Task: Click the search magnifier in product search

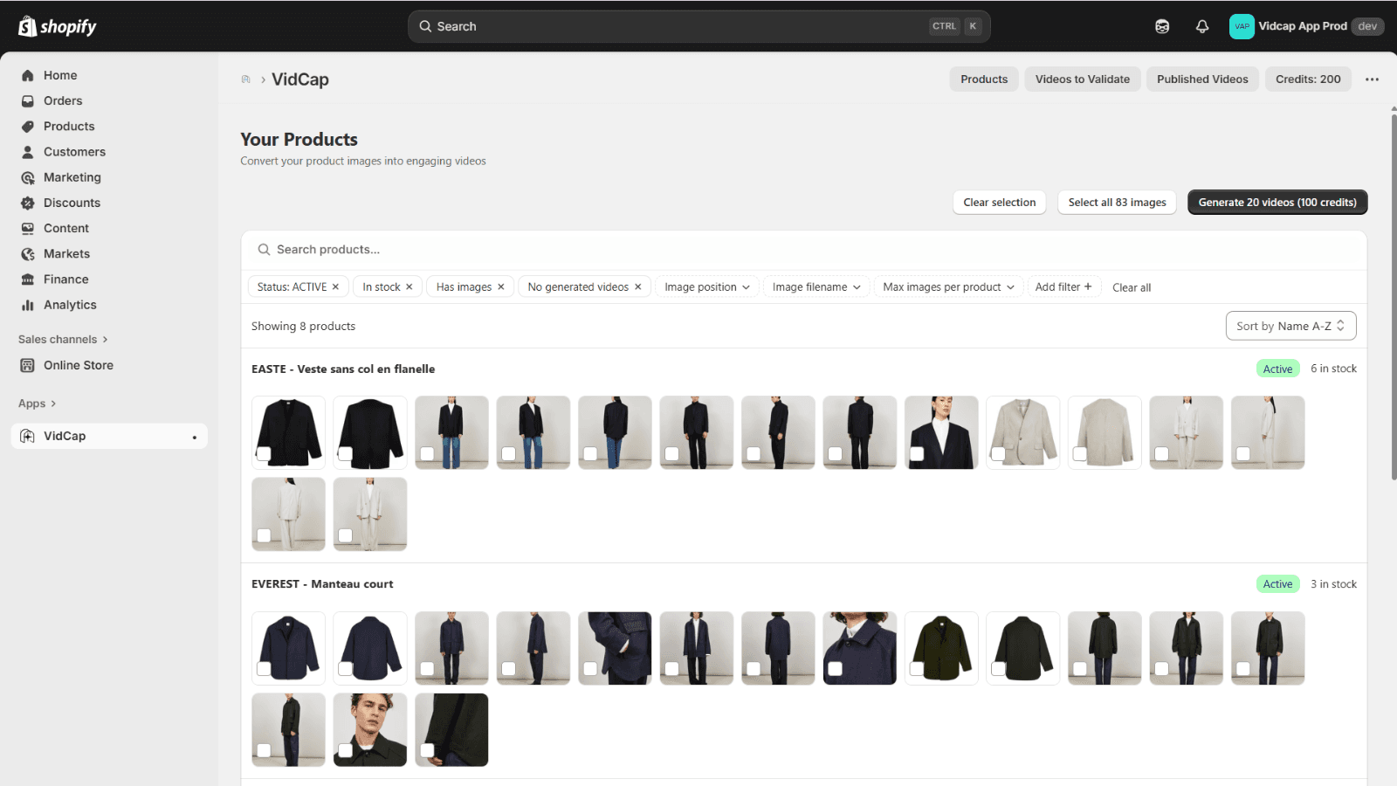Action: click(x=264, y=250)
